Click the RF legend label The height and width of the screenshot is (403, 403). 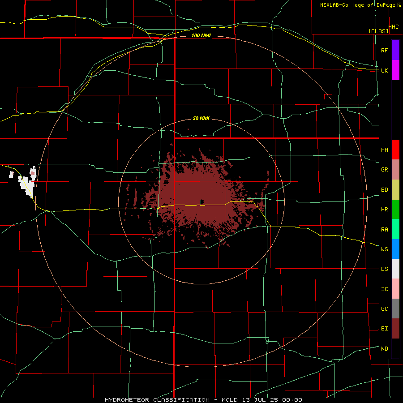click(x=384, y=50)
